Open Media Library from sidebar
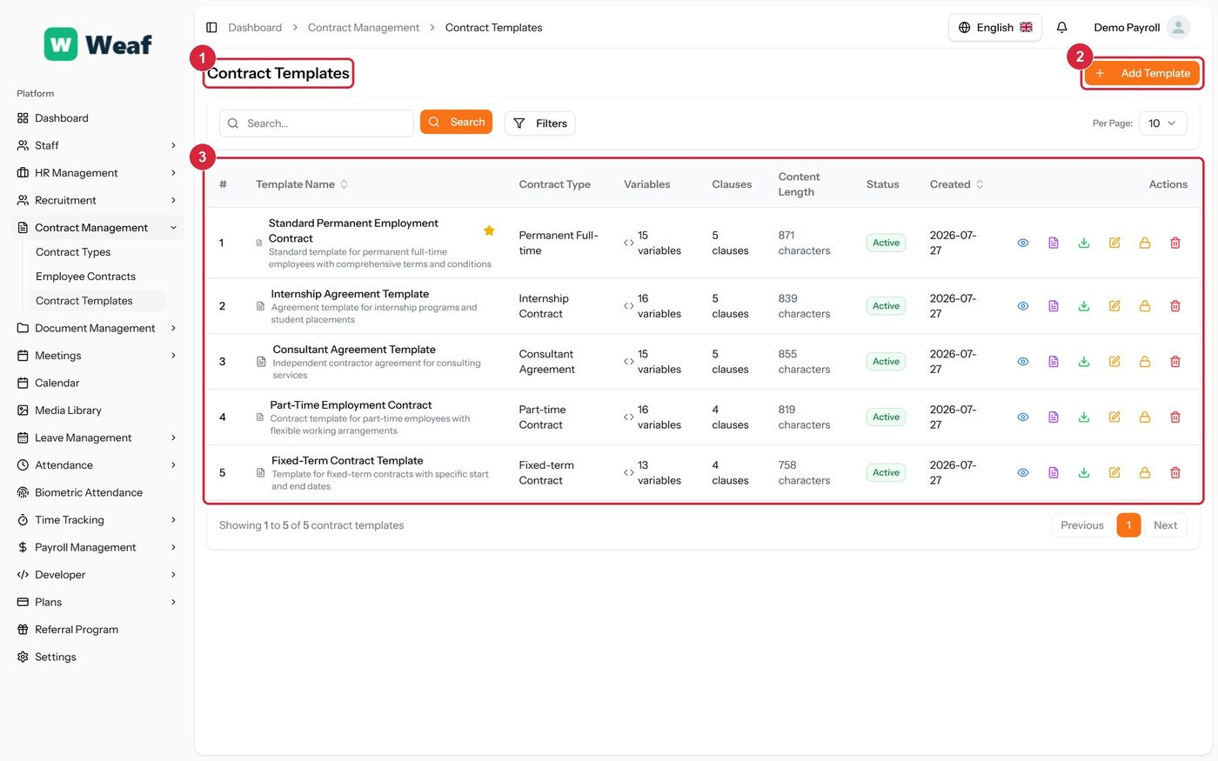 (x=97, y=411)
